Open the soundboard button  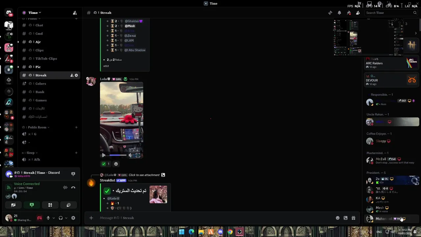click(x=68, y=205)
